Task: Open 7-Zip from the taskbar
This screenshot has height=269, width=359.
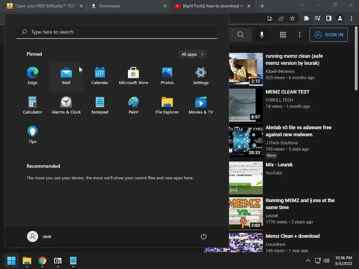Action: point(58,261)
